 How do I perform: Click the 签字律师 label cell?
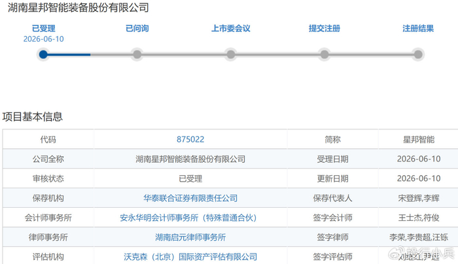(332, 237)
